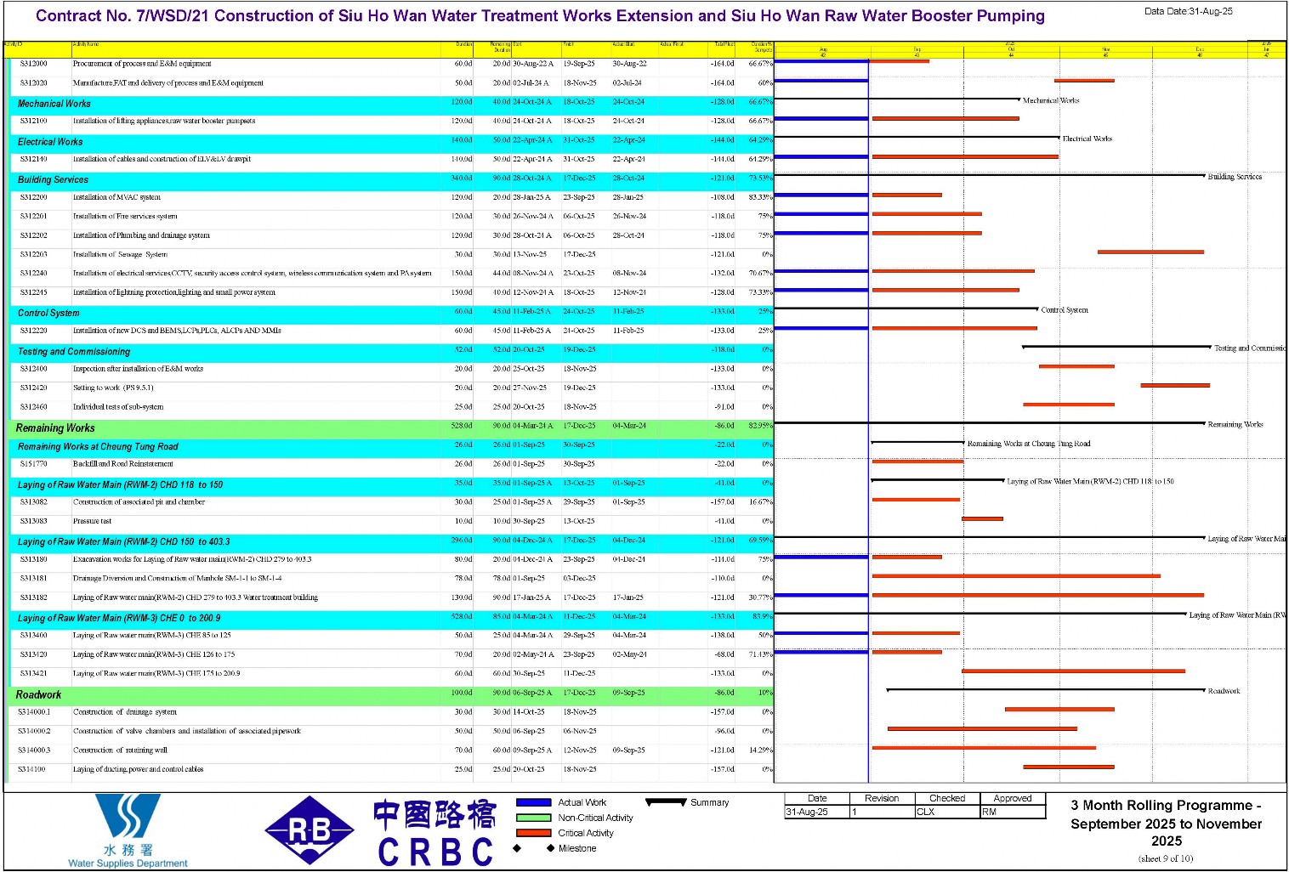Click activity name 'Installation of MVAC system'
The height and width of the screenshot is (872, 1289).
(x=116, y=197)
